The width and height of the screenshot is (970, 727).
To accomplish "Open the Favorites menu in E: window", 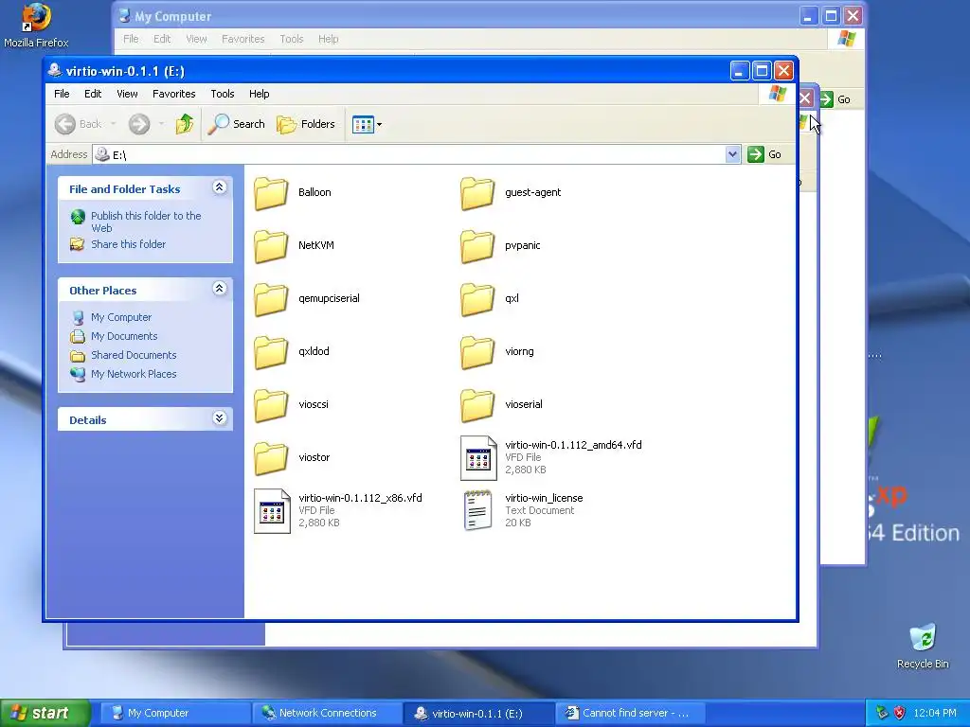I will tap(174, 94).
